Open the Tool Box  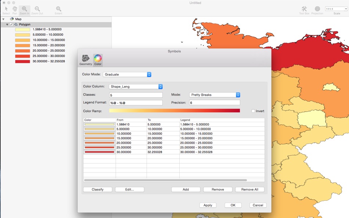[x=304, y=10]
